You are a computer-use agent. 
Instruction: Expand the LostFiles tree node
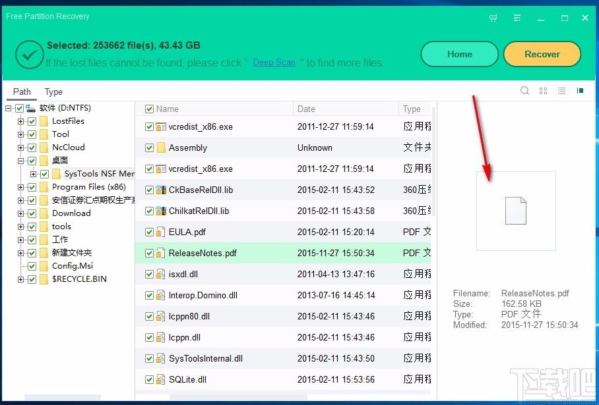20,122
